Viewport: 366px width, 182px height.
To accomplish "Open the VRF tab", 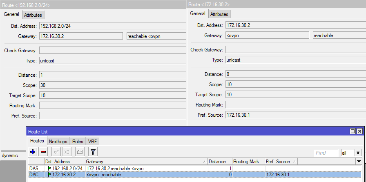I will (x=93, y=141).
